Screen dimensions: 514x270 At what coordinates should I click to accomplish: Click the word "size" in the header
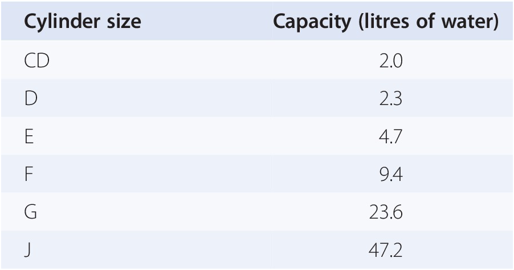(x=125, y=22)
